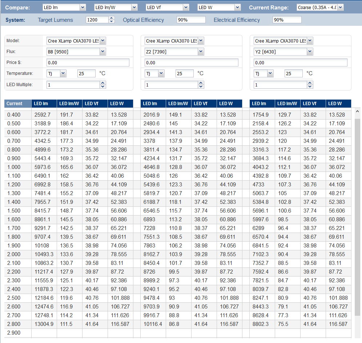Click cell value 13004.9
The image size is (362, 343).
point(44,324)
